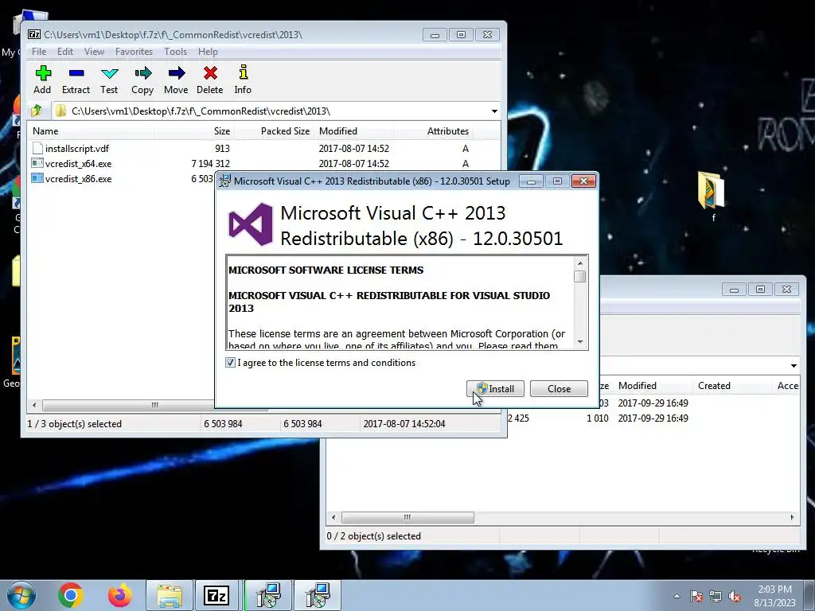Image resolution: width=815 pixels, height=611 pixels.
Task: Launch Google Chrome from the taskbar
Action: [x=71, y=595]
